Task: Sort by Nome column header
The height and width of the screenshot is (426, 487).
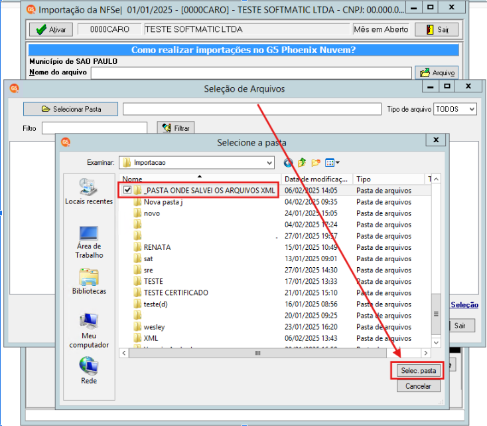Action: (x=200, y=179)
